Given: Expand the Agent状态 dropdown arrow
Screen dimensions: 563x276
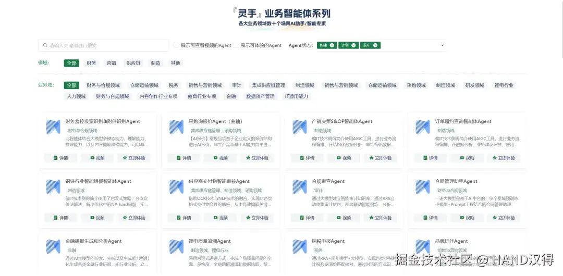Looking at the screenshot, I should (x=443, y=45).
